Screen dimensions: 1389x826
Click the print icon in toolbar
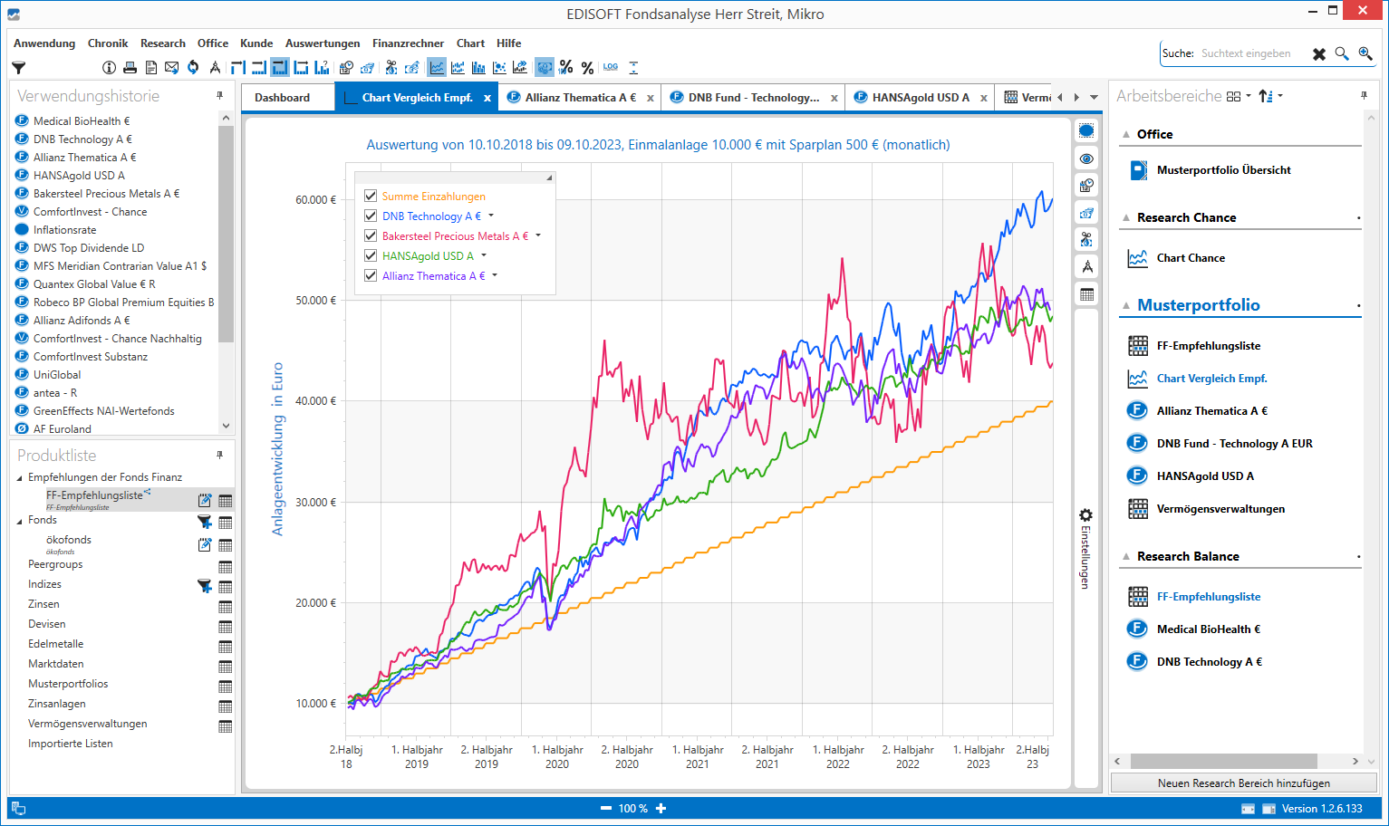[130, 68]
